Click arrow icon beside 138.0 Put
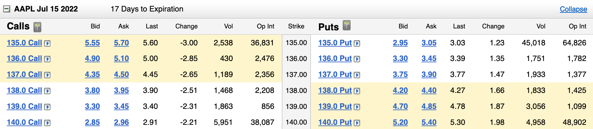The image size is (593, 129). (x=357, y=91)
